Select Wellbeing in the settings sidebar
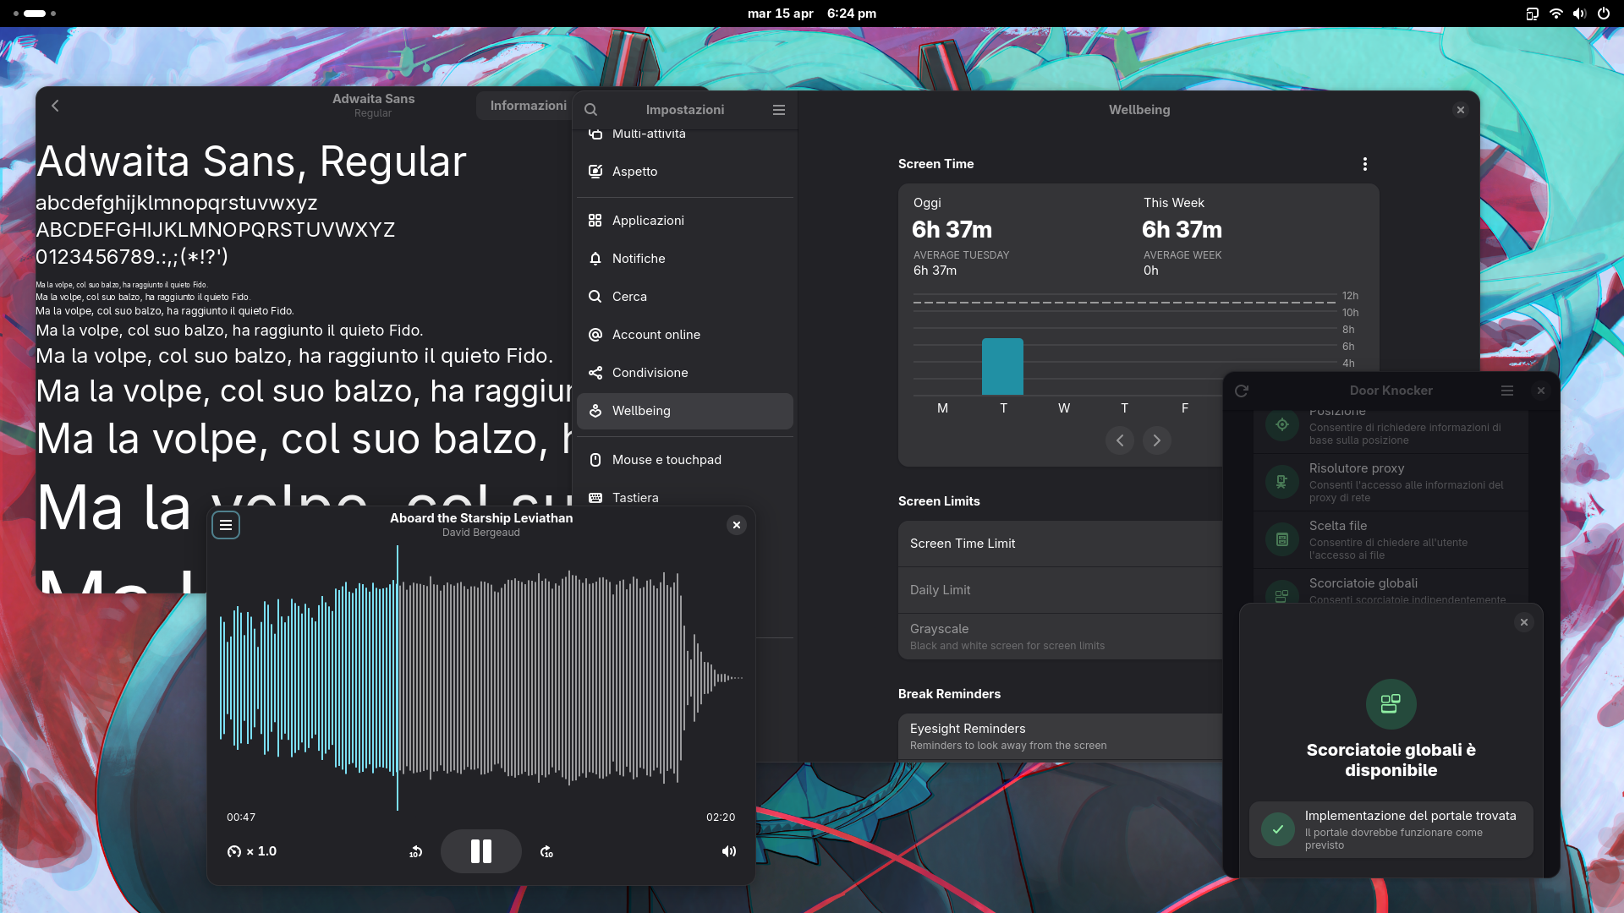 tap(685, 411)
